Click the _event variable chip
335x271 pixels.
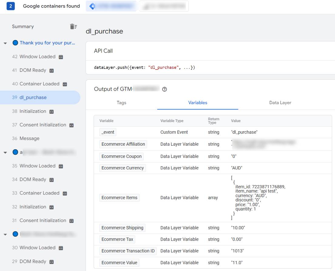pos(108,132)
